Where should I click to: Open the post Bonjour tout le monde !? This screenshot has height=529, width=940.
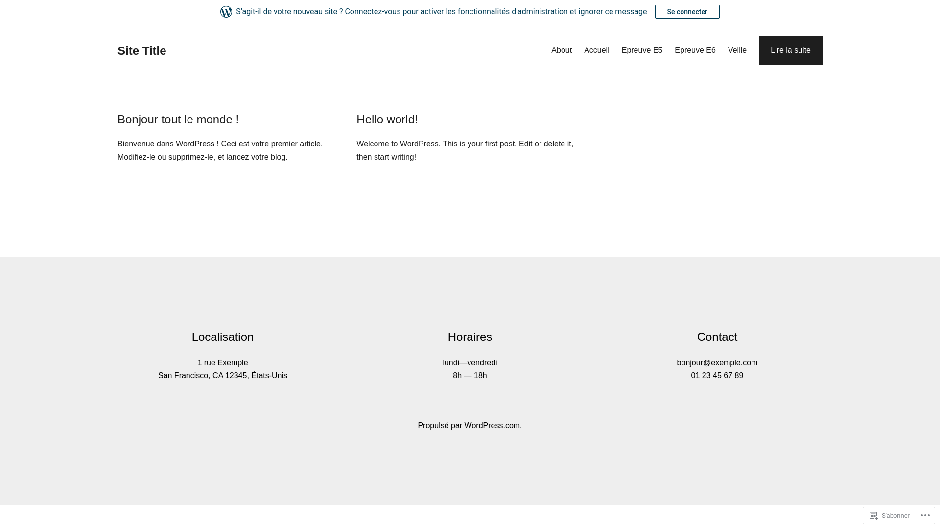pos(178,120)
